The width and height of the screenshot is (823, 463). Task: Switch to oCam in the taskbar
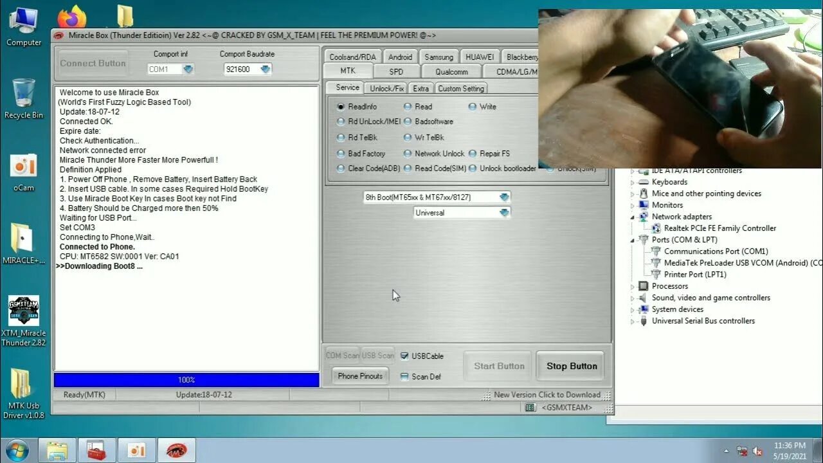[136, 450]
